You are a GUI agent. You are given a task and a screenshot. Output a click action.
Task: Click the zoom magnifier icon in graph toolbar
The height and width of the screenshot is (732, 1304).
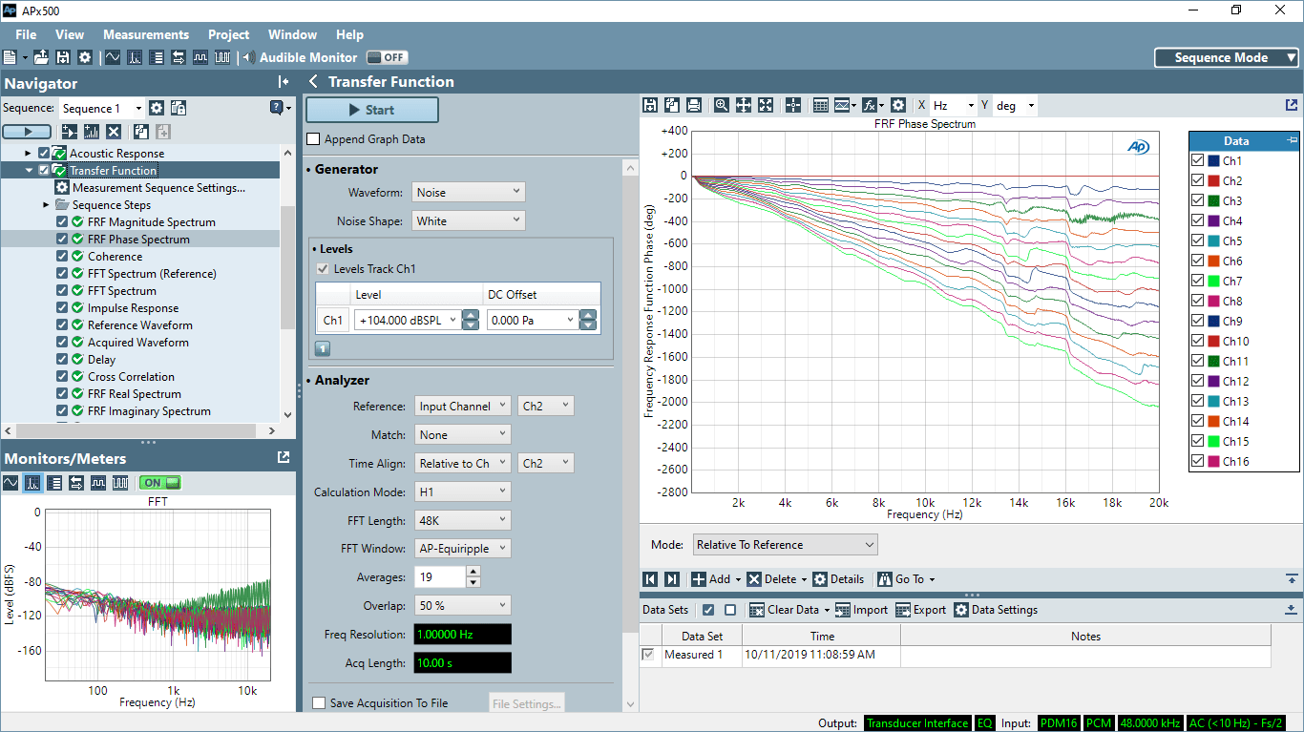(x=722, y=106)
